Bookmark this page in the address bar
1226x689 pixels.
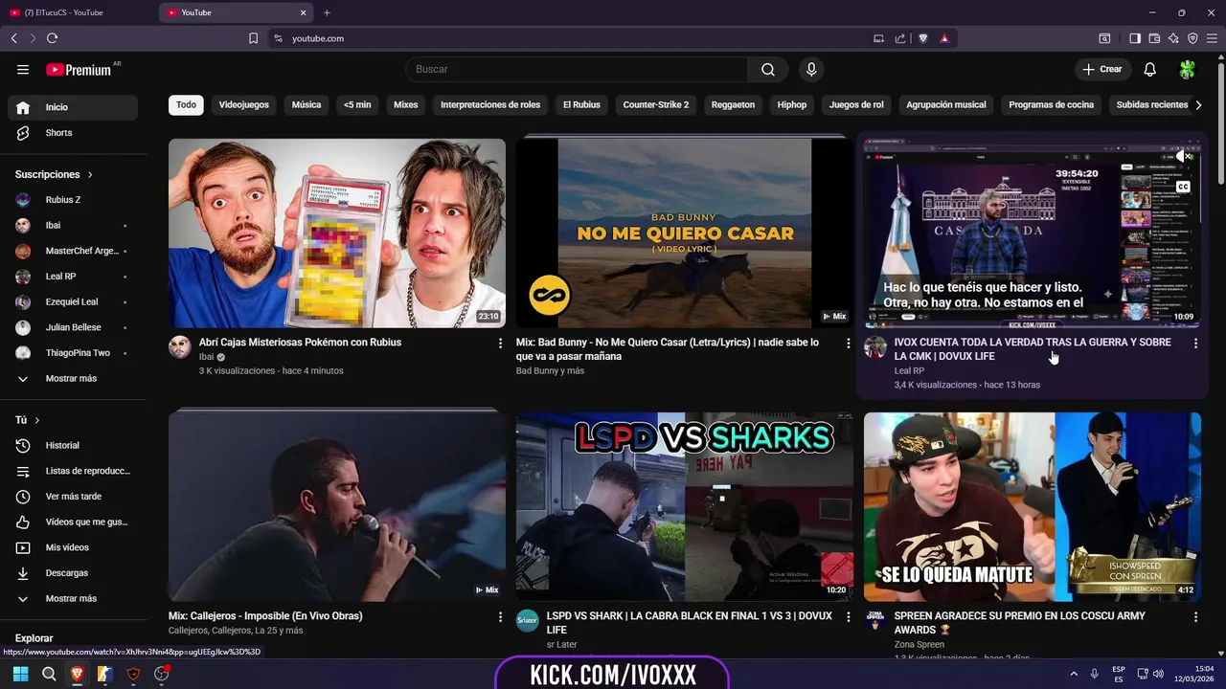(253, 38)
